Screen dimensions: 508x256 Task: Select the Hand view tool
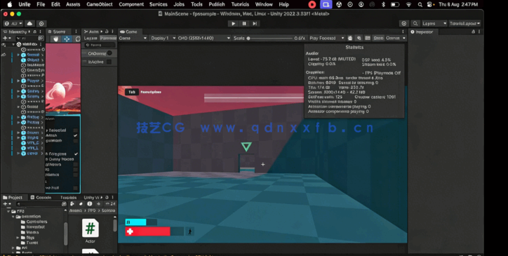(55, 39)
